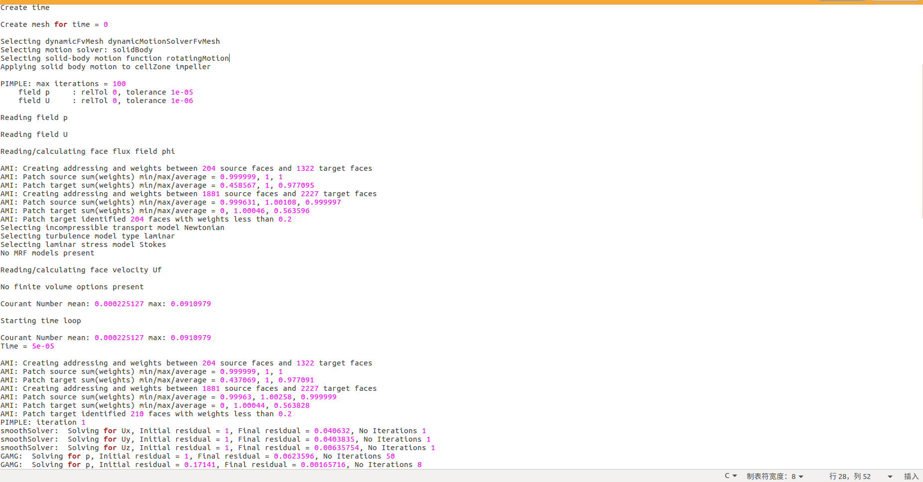The height and width of the screenshot is (482, 923).
Task: Click the 行 28, 列 52 position indicator
Action: pyautogui.click(x=850, y=477)
